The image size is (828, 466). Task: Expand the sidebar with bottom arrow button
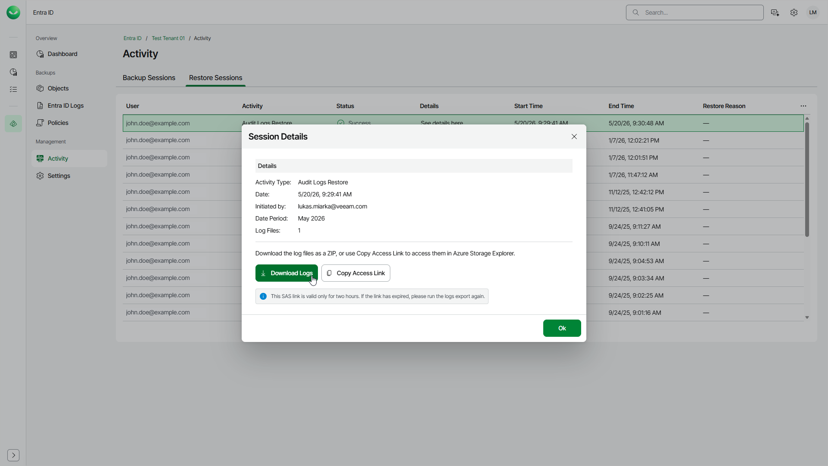coord(13,455)
